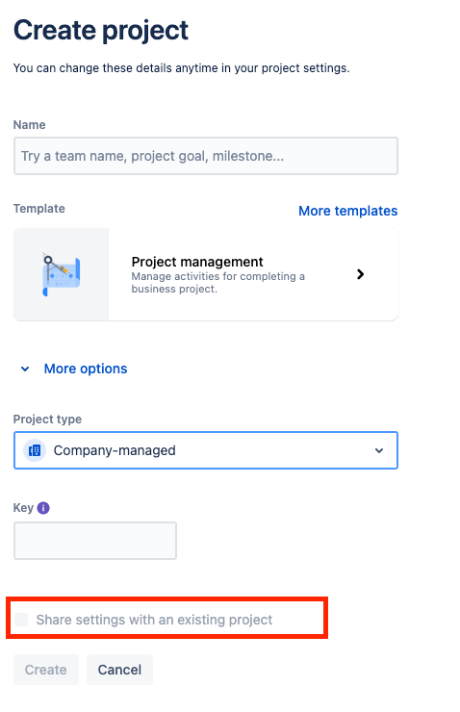Image resolution: width=460 pixels, height=712 pixels.
Task: Click the Project type field label
Action: coord(47,420)
